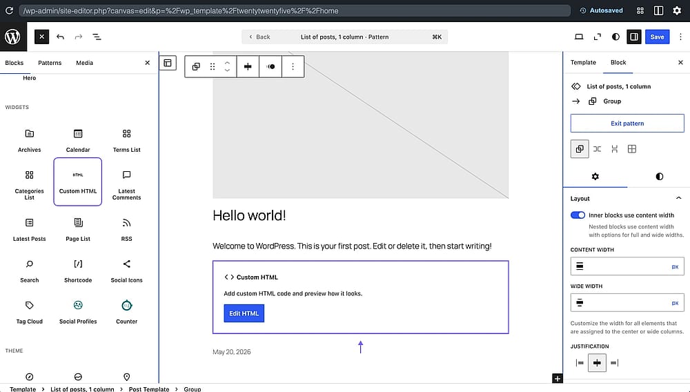The image size is (690, 392).
Task: Insert the Custom HTML block
Action: point(78,182)
